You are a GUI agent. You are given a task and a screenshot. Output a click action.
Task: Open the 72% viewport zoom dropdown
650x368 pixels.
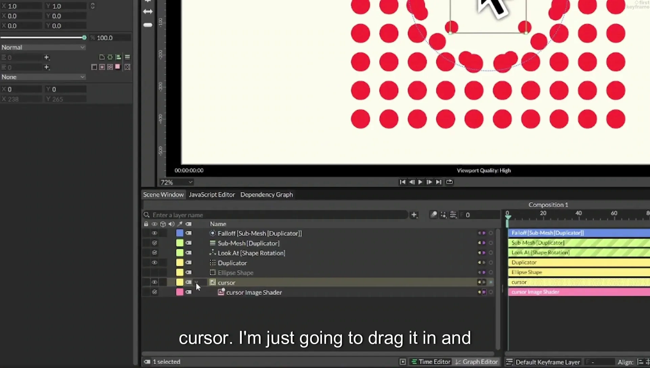coord(176,182)
